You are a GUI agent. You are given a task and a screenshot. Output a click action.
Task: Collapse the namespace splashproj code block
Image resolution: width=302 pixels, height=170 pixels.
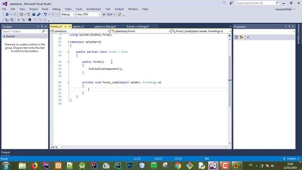pos(68,42)
